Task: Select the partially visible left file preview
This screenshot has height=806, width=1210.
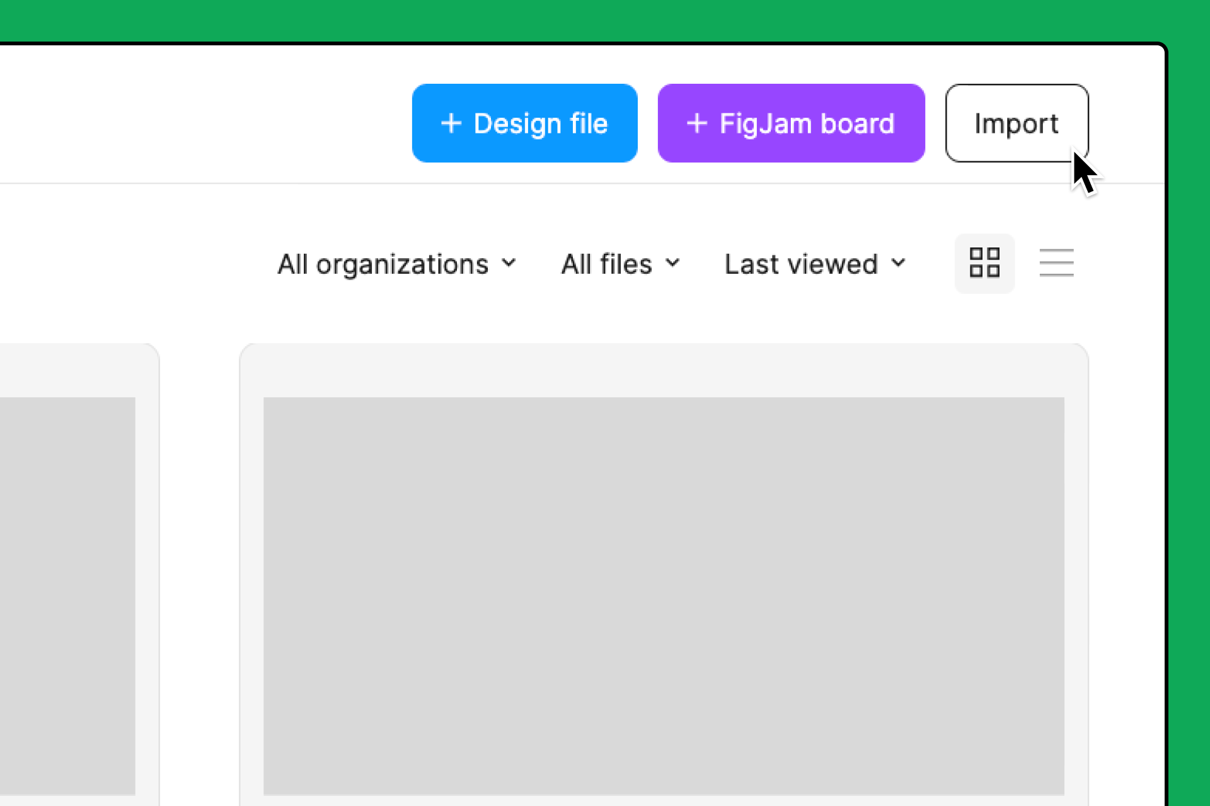Action: pyautogui.click(x=67, y=595)
